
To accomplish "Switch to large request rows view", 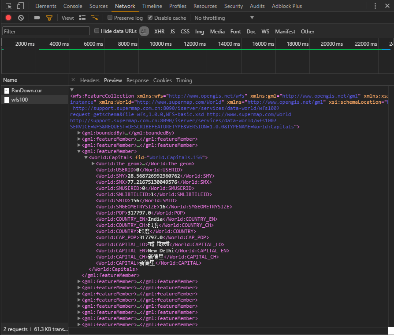I will (82, 18).
